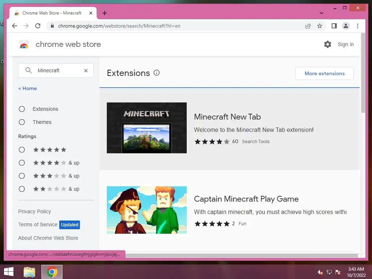Image resolution: width=372 pixels, height=279 pixels.
Task: Open the Captain Minecraft Play Game thumbnail
Action: pos(147,210)
